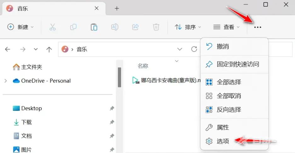This screenshot has width=295, height=153.
Task: Click the Copy icon in toolbar
Action: [x=73, y=27]
